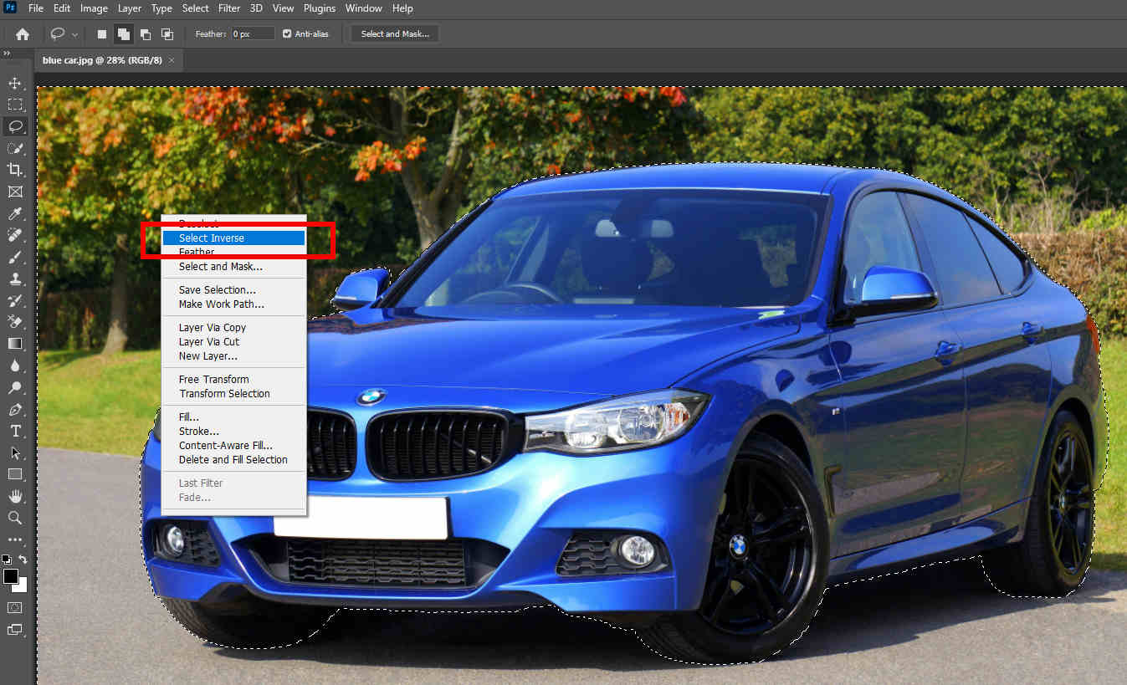Reset default foreground and background colors
1127x685 pixels.
pos(7,560)
